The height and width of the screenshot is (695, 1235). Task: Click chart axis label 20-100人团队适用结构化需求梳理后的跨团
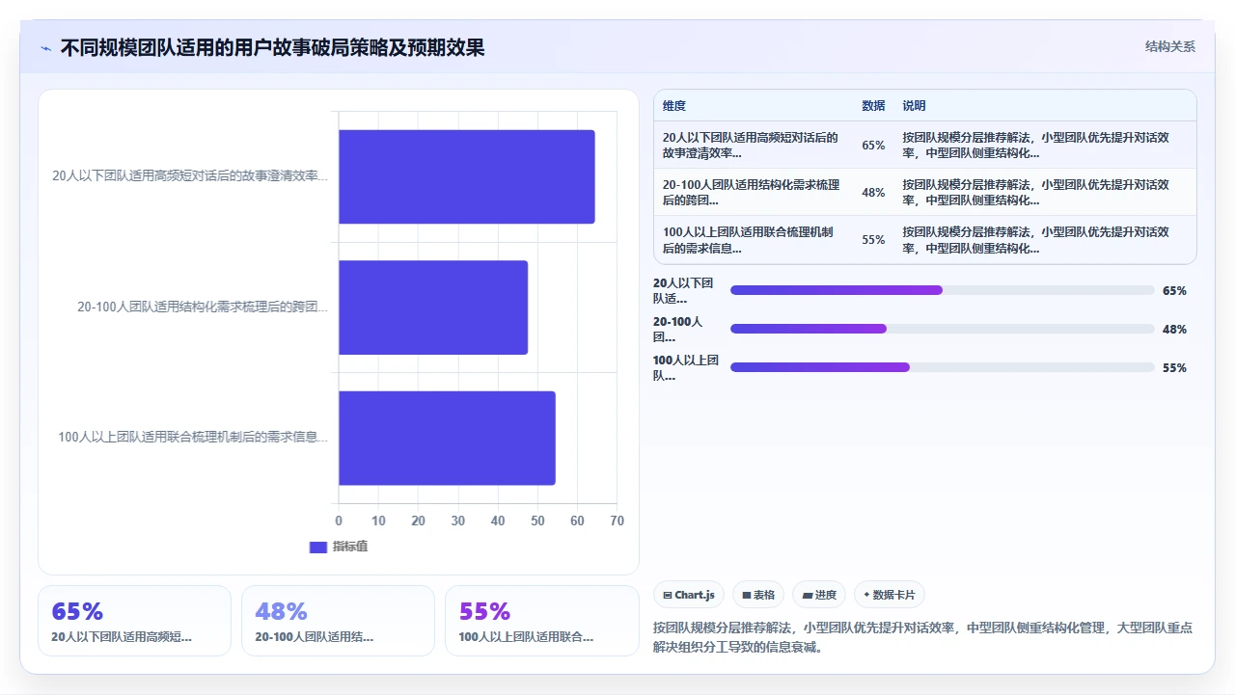click(203, 307)
